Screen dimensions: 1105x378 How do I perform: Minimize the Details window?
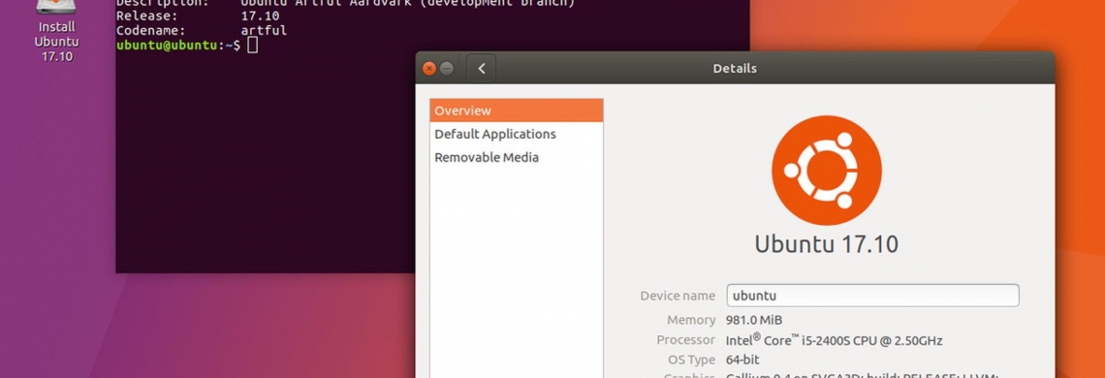click(447, 69)
